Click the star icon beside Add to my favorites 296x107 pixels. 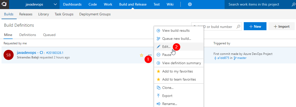[158, 72]
